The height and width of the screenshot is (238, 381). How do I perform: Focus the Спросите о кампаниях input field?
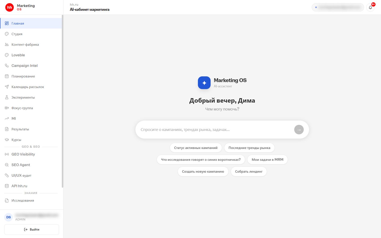point(216,130)
